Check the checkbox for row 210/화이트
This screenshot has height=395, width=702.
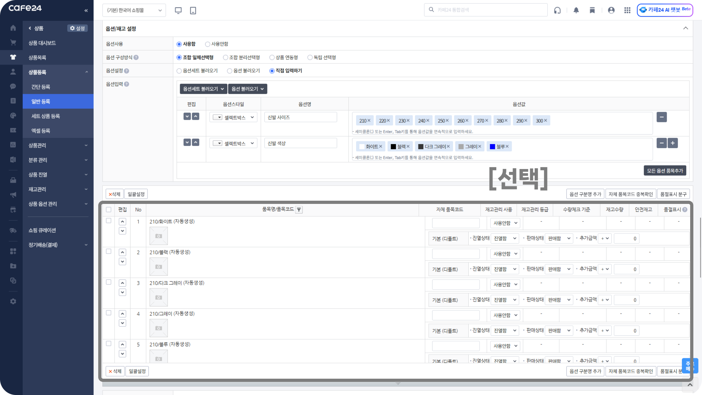click(109, 221)
